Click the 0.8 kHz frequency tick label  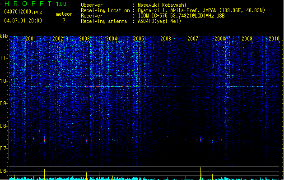pyautogui.click(x=4, y=126)
